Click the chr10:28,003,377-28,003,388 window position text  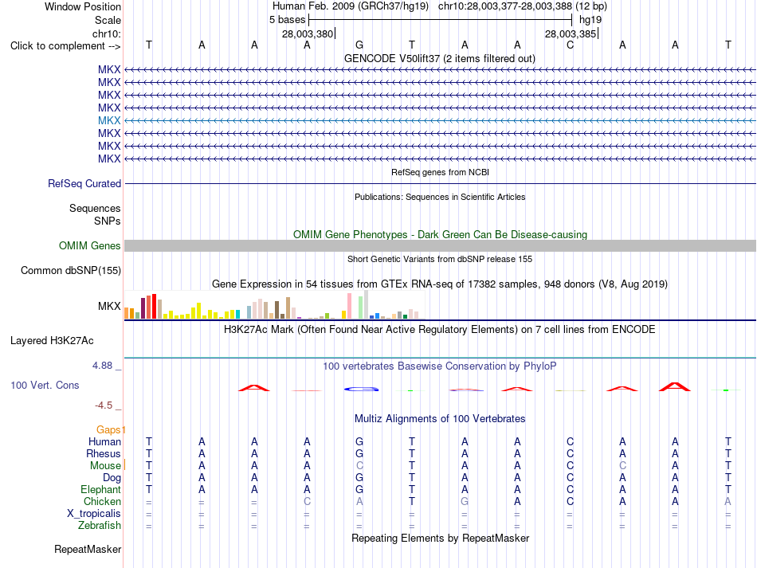505,6
